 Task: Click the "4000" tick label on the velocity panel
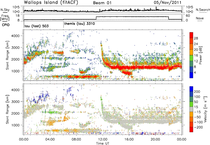[15, 90]
